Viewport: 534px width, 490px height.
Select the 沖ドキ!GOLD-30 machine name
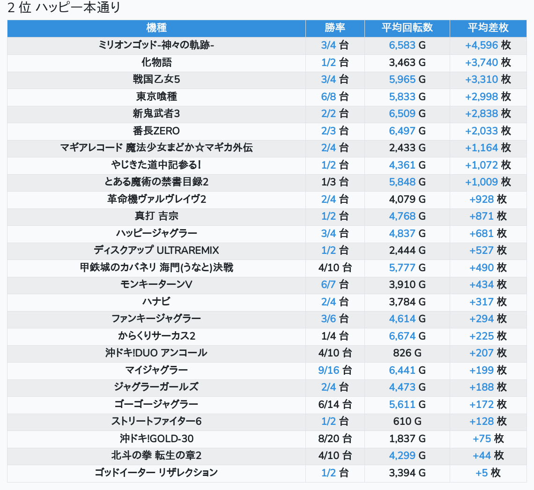[156, 438]
